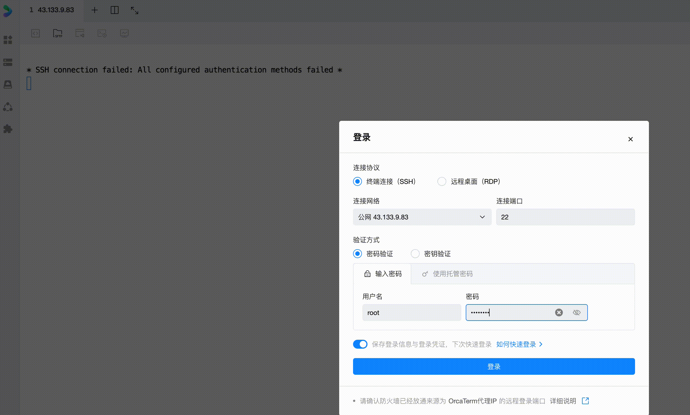The image size is (690, 415).
Task: Disable the save login credentials switch
Action: [360, 344]
